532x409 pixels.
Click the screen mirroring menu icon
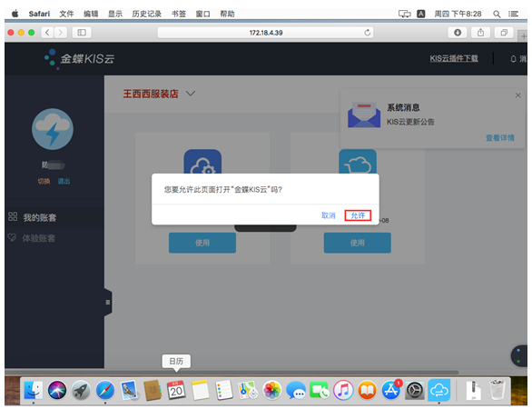pyautogui.click(x=404, y=14)
